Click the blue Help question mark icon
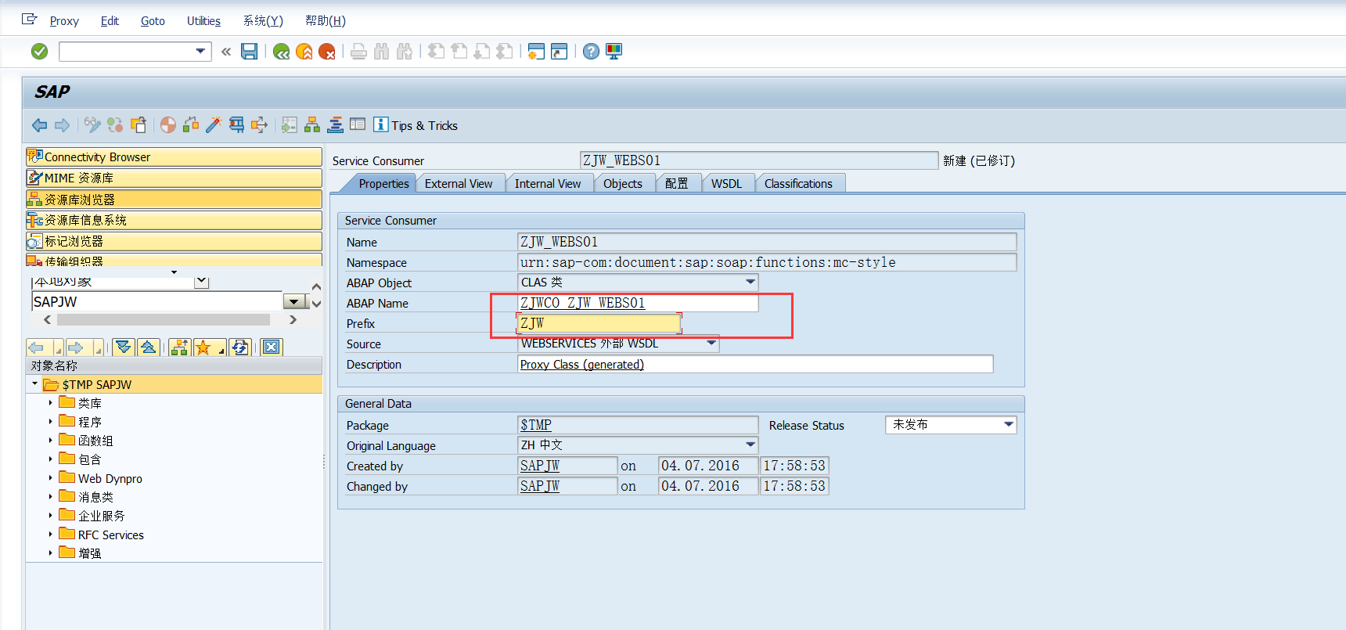Image resolution: width=1346 pixels, height=630 pixels. click(592, 52)
